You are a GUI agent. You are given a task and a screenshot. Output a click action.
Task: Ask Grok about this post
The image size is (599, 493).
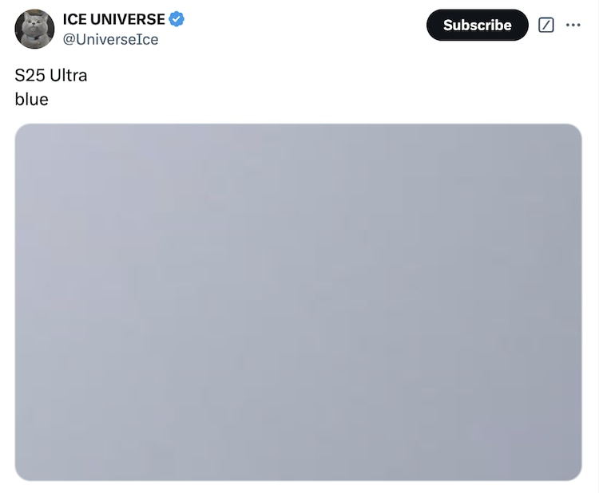[x=546, y=26]
